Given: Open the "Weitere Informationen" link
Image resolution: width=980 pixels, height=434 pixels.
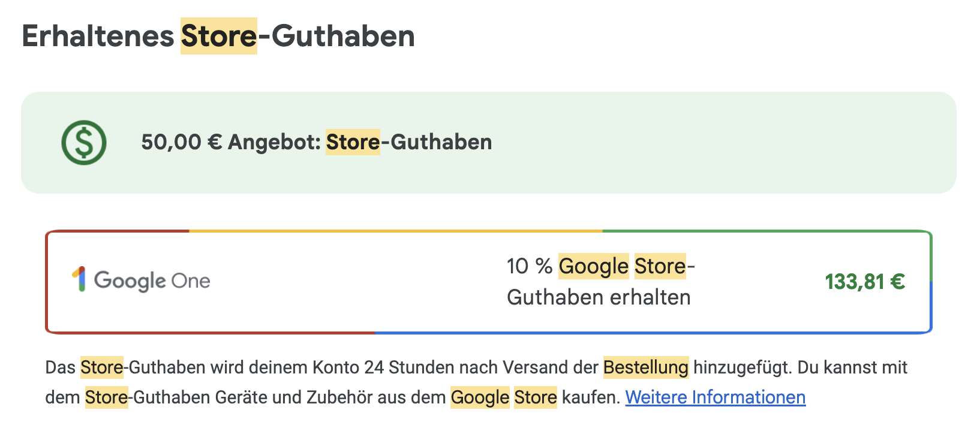Looking at the screenshot, I should [715, 397].
